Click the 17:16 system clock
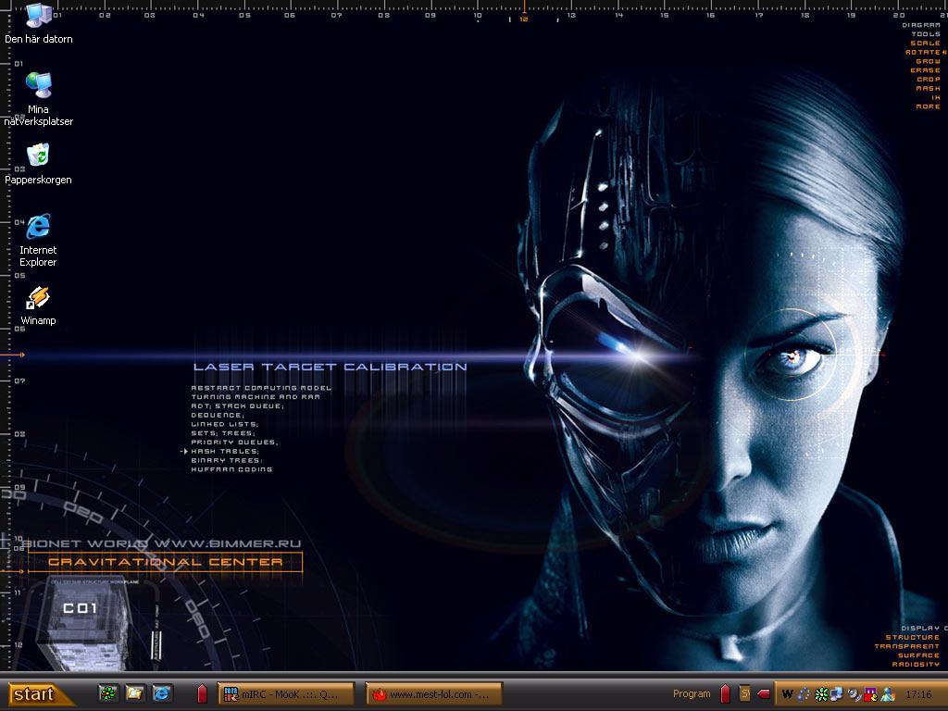 point(918,694)
